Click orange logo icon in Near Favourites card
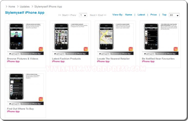Image resolution: width=188 pixels, height=121 pixels. tap(176, 49)
